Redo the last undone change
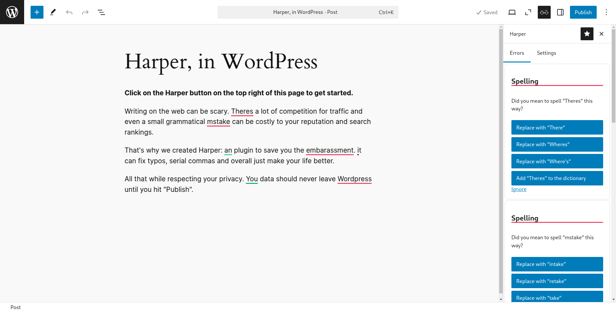 pyautogui.click(x=85, y=12)
